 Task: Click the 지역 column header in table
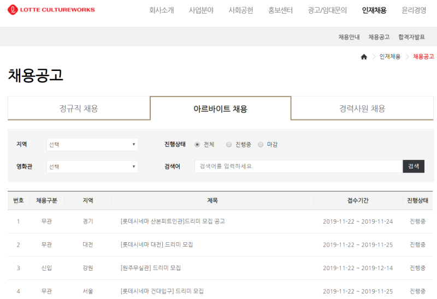[x=88, y=200]
